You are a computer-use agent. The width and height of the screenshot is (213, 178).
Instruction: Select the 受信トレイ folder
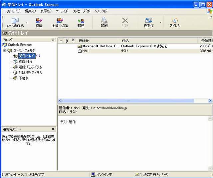(x=27, y=56)
